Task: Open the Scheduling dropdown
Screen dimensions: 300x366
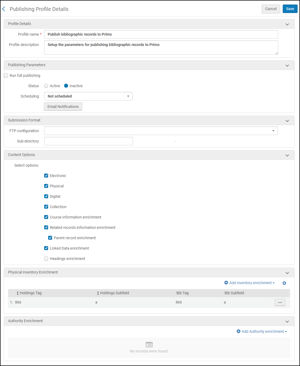Action: coord(88,96)
